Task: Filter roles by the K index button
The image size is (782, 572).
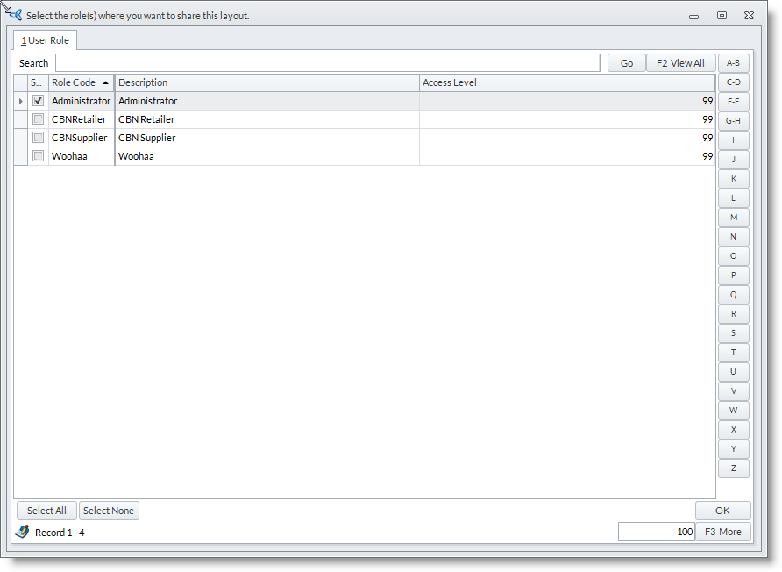Action: [733, 179]
